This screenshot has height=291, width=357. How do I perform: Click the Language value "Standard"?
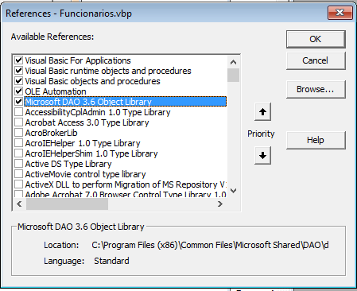111,261
